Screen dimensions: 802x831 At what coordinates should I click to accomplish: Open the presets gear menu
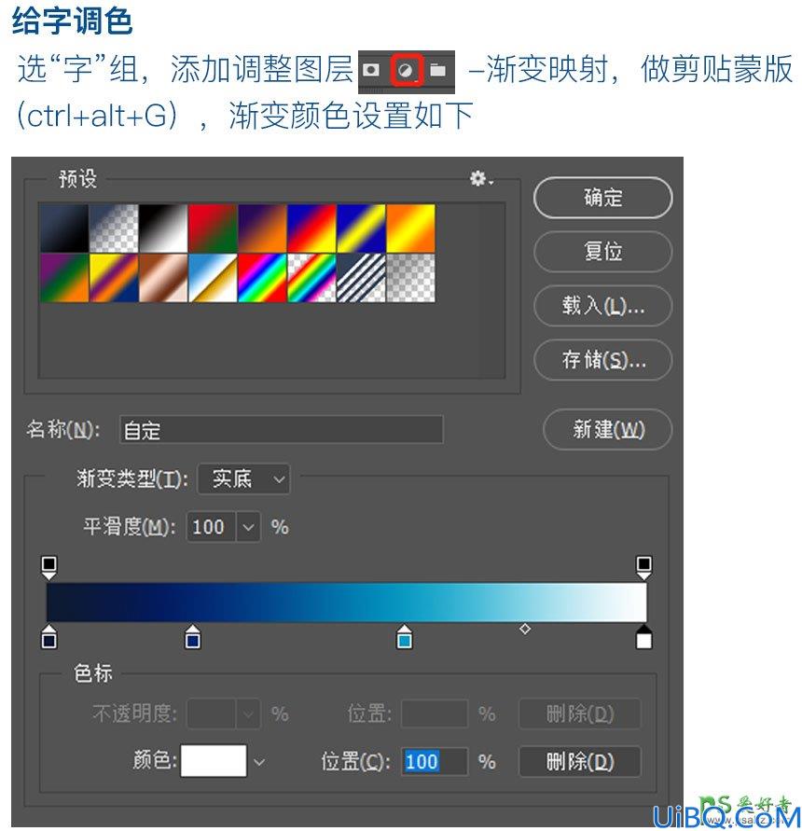(x=481, y=178)
